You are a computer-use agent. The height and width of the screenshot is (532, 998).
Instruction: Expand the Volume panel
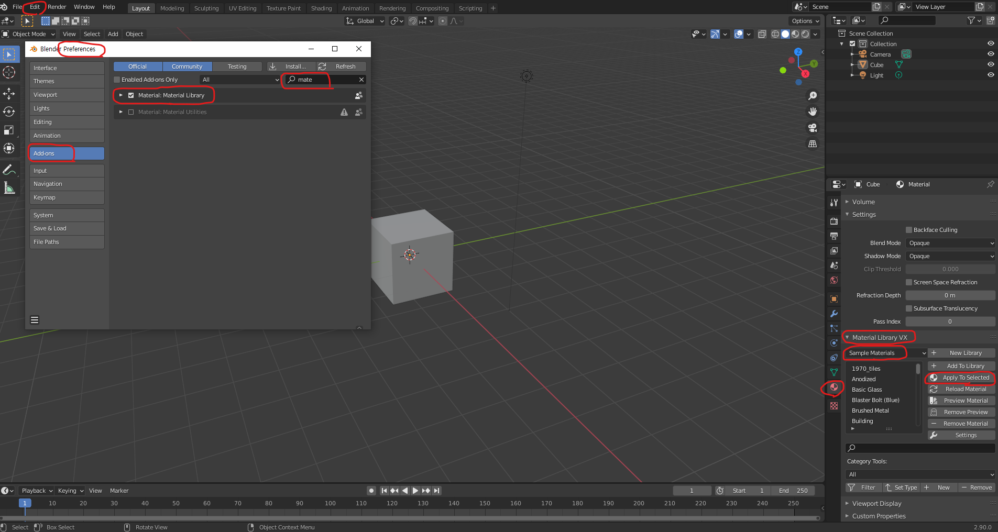pos(847,202)
